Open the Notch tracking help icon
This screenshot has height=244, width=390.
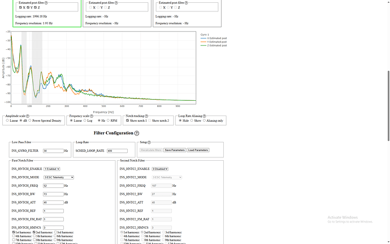pyautogui.click(x=150, y=115)
